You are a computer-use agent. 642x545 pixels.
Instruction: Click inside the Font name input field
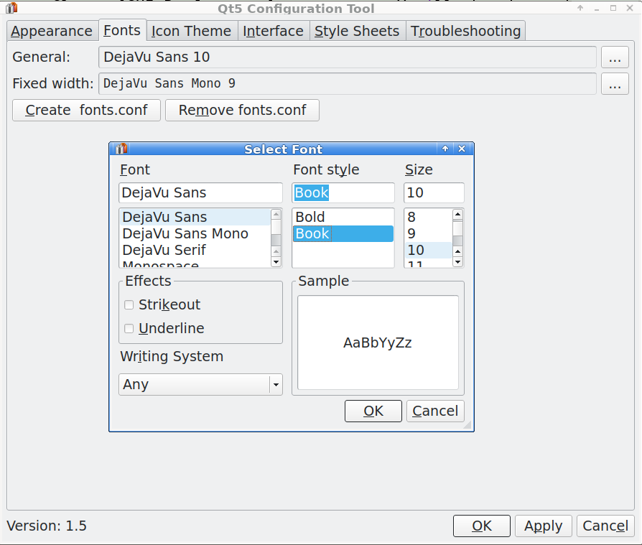coord(200,192)
